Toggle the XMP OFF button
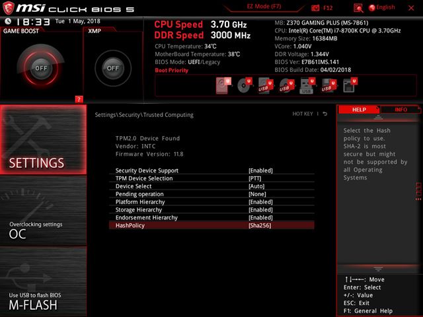Viewport: 423px width, 317px height. (x=113, y=68)
